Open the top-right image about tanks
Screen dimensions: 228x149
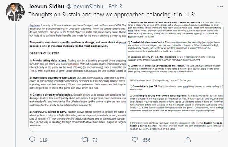point(175,49)
